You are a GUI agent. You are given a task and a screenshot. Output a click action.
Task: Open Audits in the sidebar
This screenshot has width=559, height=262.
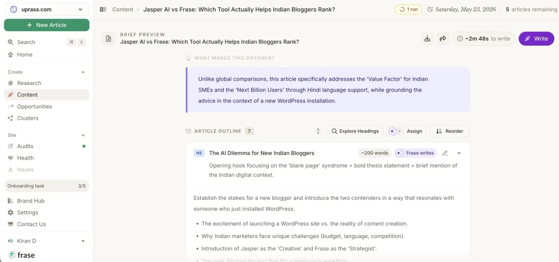coord(46,146)
